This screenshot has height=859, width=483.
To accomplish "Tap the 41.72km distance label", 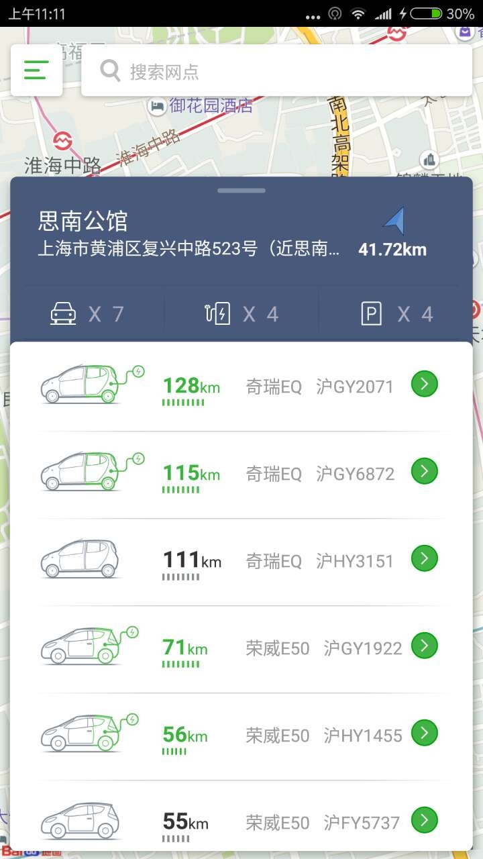I will [x=392, y=250].
